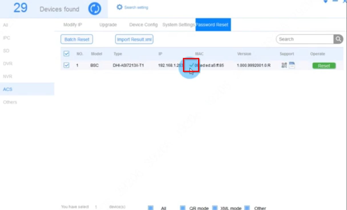Choose Others category in sidebar
Image resolution: width=347 pixels, height=210 pixels.
[x=10, y=102]
